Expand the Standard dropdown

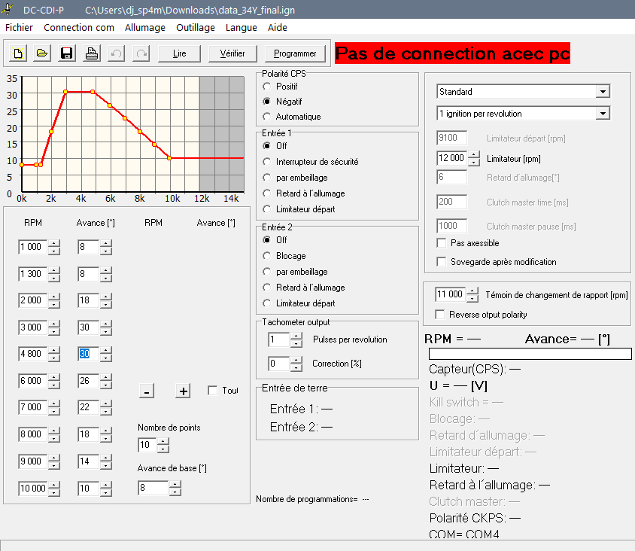603,92
